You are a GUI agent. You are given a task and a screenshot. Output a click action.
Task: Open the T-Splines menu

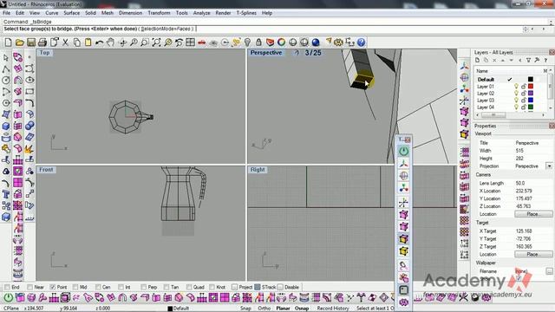pos(246,13)
